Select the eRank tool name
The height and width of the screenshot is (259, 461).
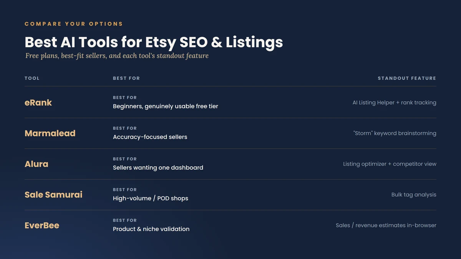(38, 103)
